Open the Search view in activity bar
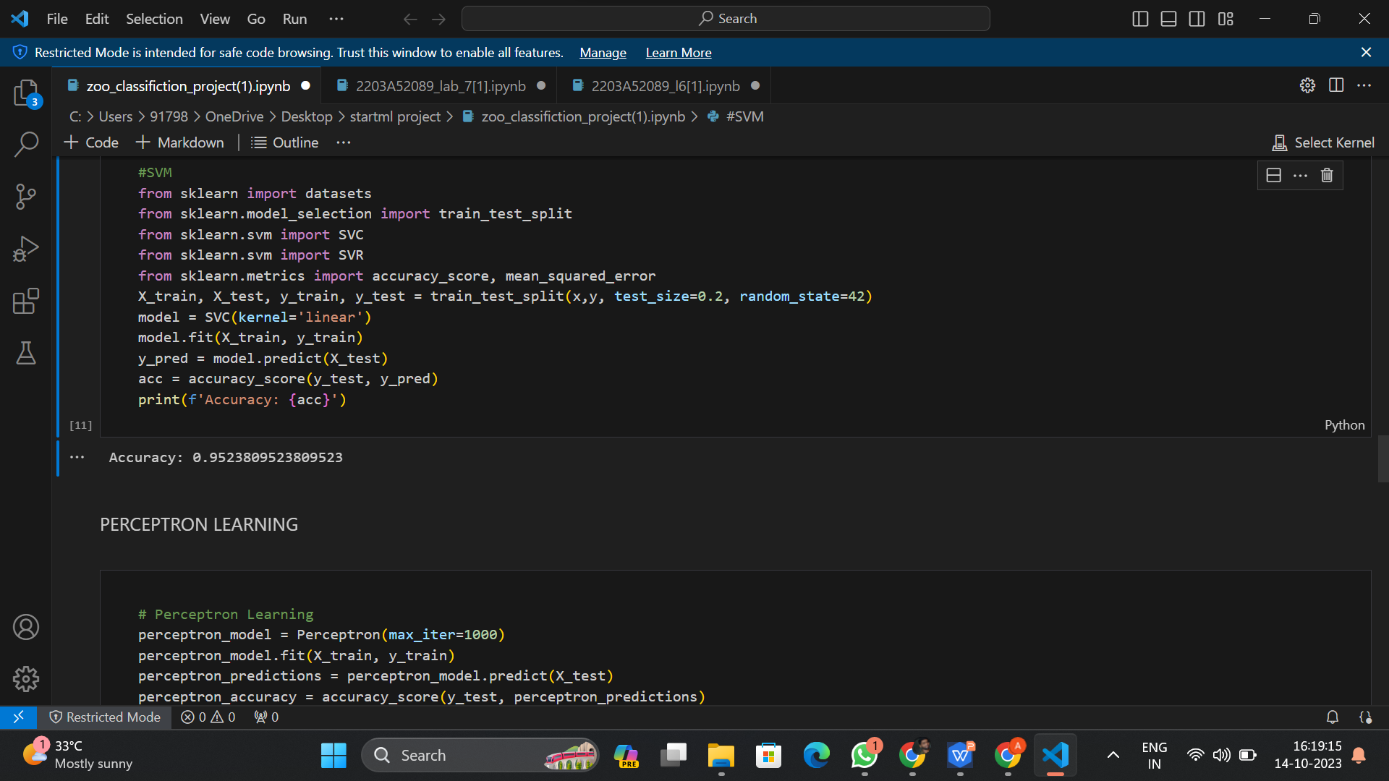The width and height of the screenshot is (1389, 781). [x=26, y=144]
